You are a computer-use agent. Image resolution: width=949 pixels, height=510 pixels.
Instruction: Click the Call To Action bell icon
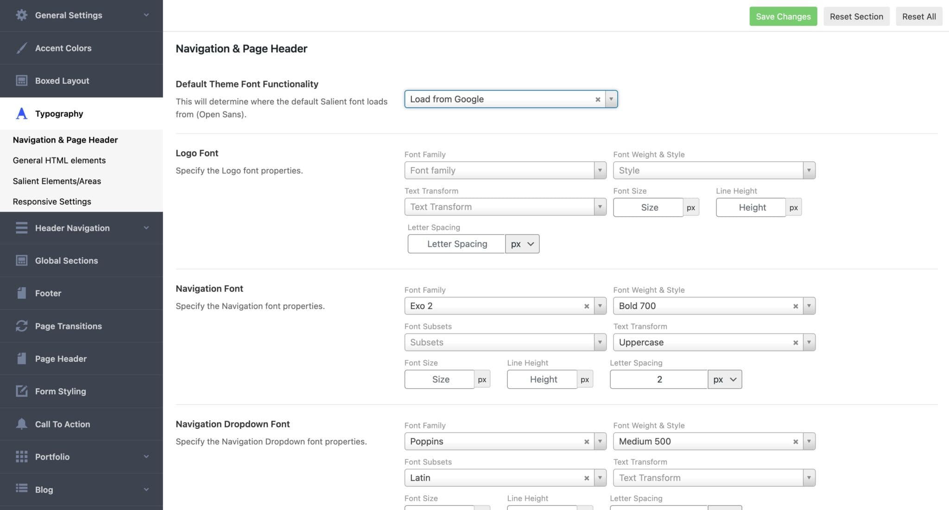(21, 424)
